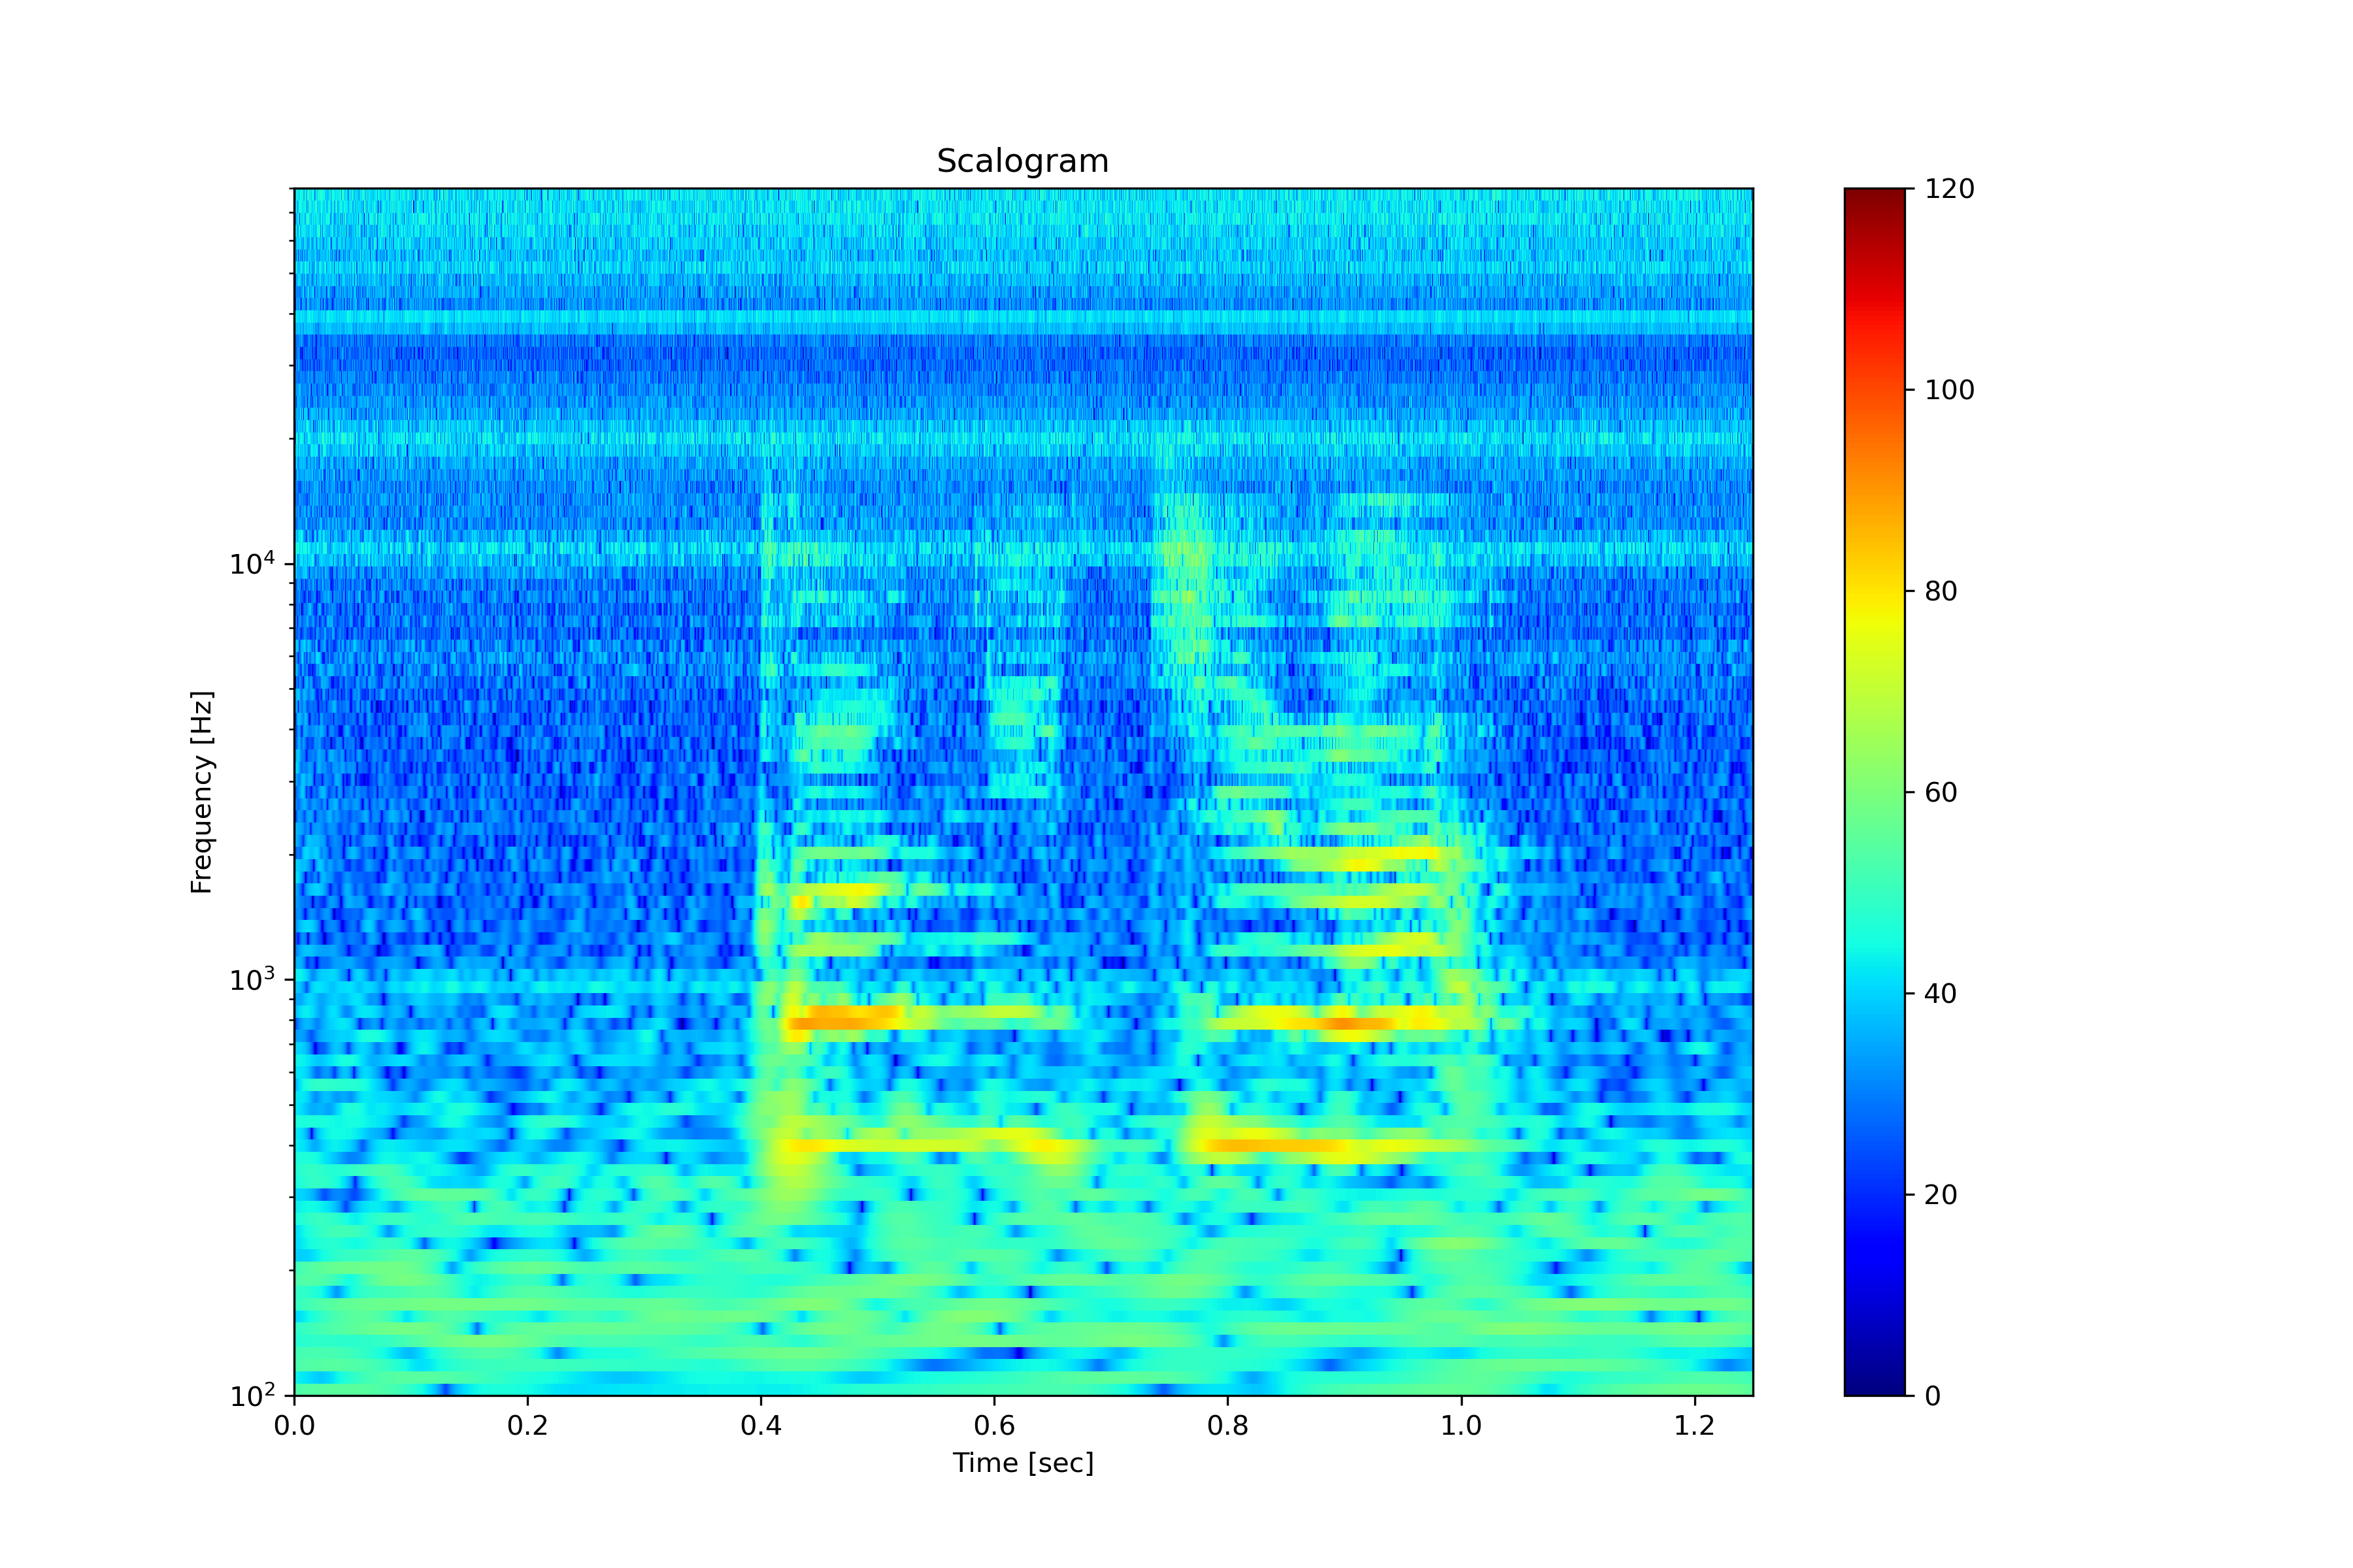2353x1568 pixels.
Task: Click the yellow band of the colorbar near 80
Action: click(x=1875, y=600)
